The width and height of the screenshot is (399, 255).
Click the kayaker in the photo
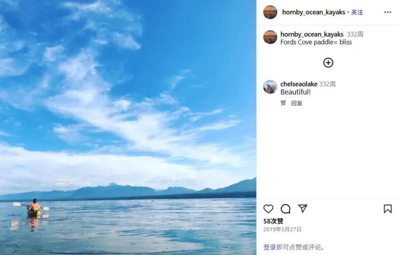35,208
